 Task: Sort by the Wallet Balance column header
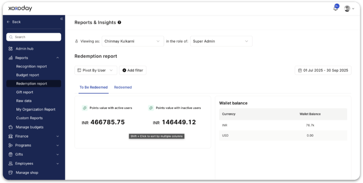[310, 114]
